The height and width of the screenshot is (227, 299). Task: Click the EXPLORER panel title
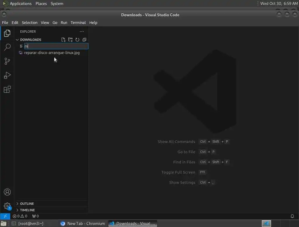[x=28, y=32]
